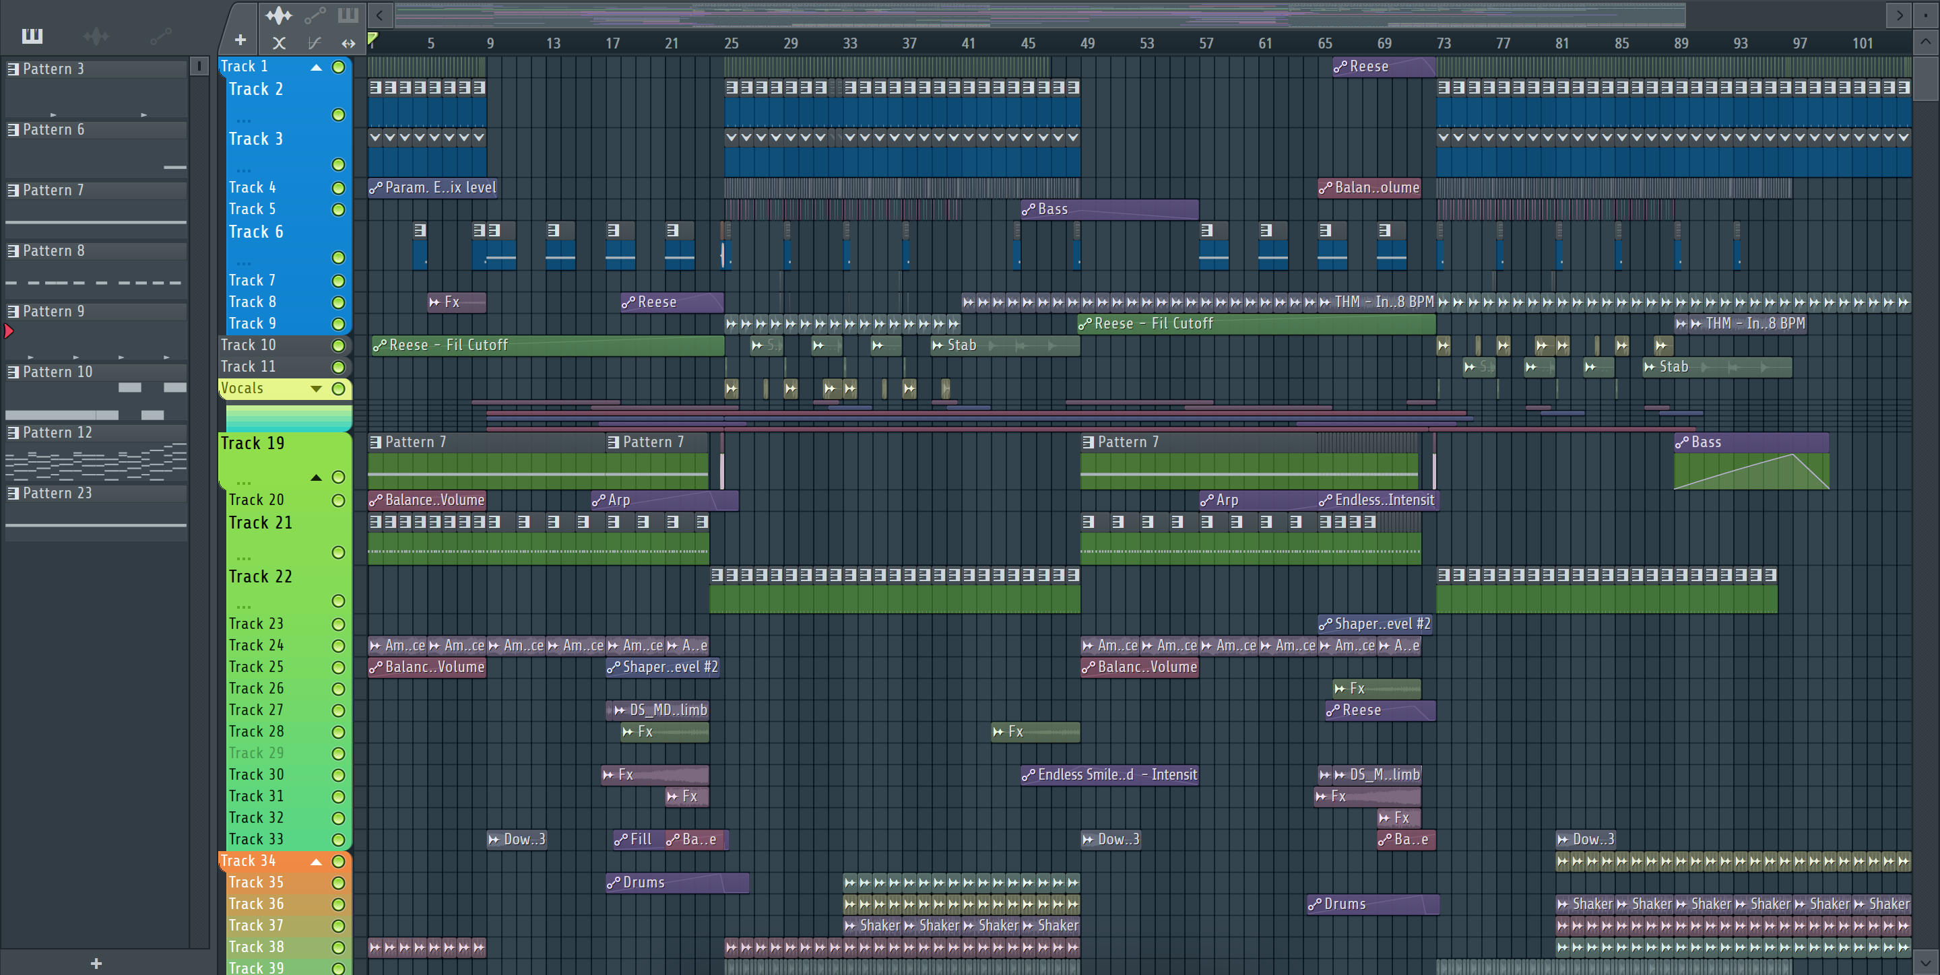The width and height of the screenshot is (1940, 975).
Task: Open the Shaper..evel #2 clip menu on Track 23
Action: point(1325,624)
